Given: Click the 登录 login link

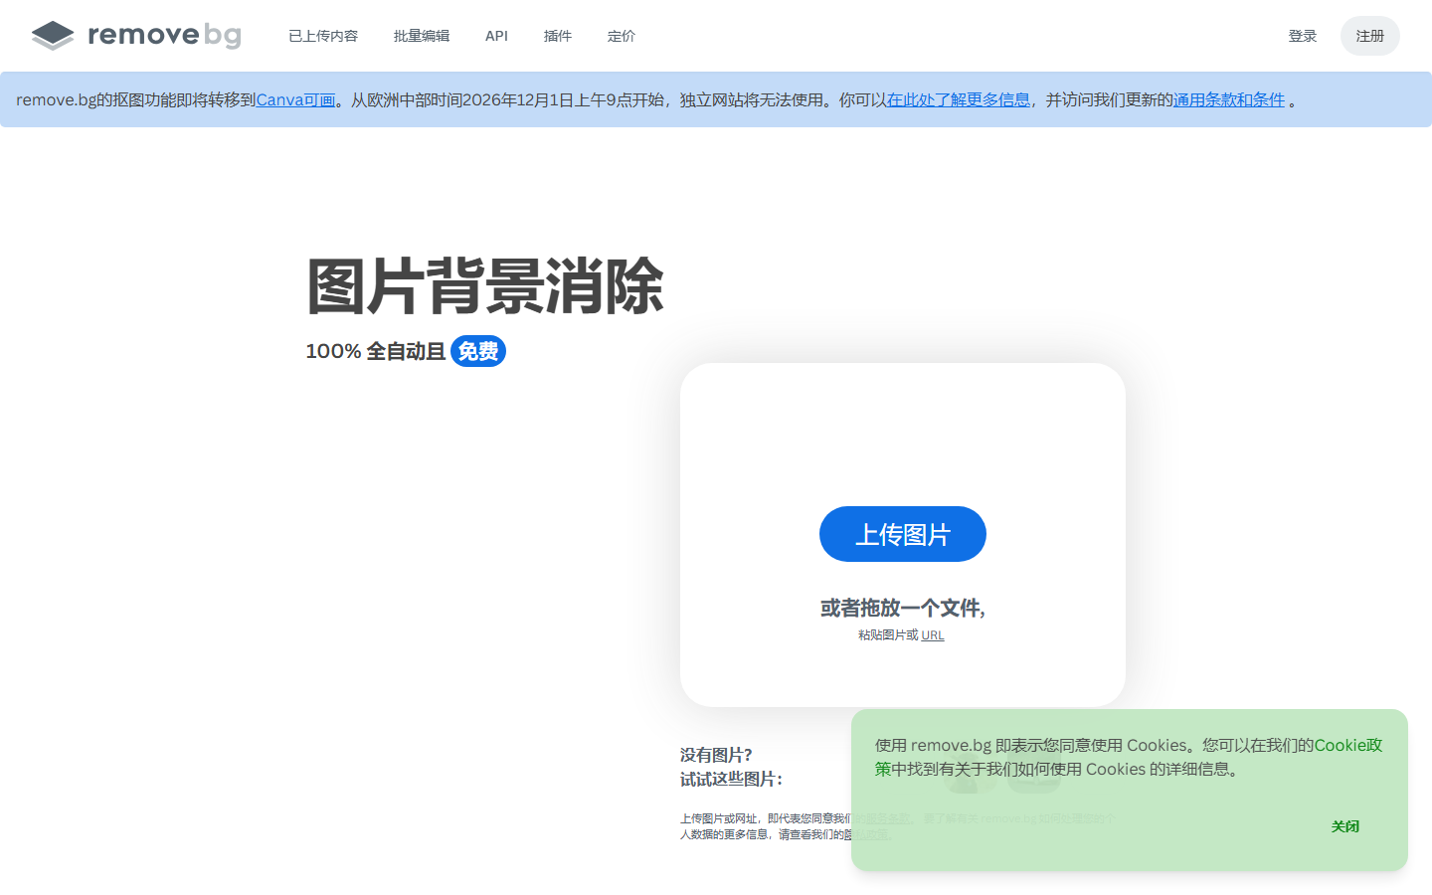Looking at the screenshot, I should 1303,36.
